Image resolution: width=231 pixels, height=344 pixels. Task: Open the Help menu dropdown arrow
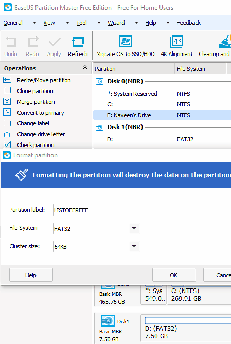[168, 23]
